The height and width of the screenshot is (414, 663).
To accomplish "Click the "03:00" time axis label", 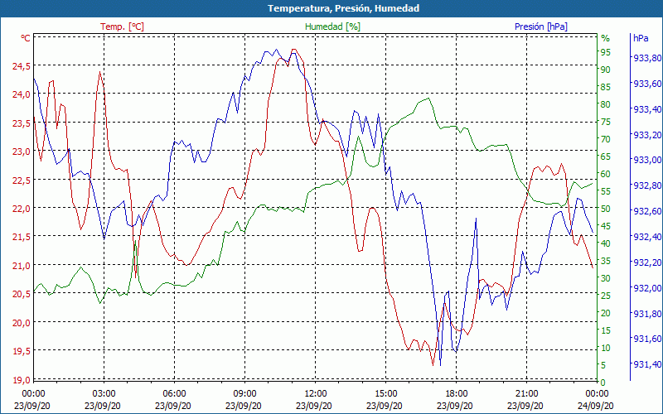I will pos(104,394).
